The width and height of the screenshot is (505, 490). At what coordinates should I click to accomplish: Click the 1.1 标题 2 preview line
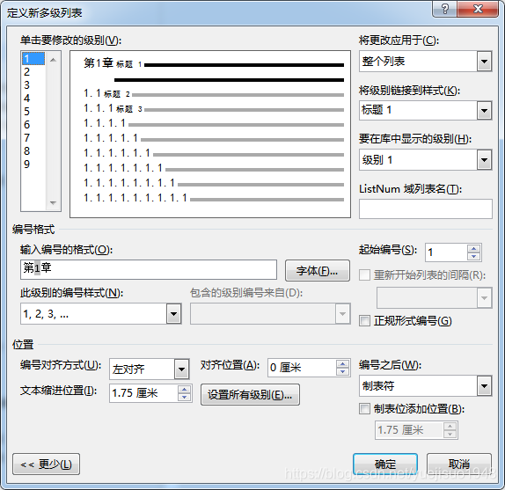(x=214, y=94)
